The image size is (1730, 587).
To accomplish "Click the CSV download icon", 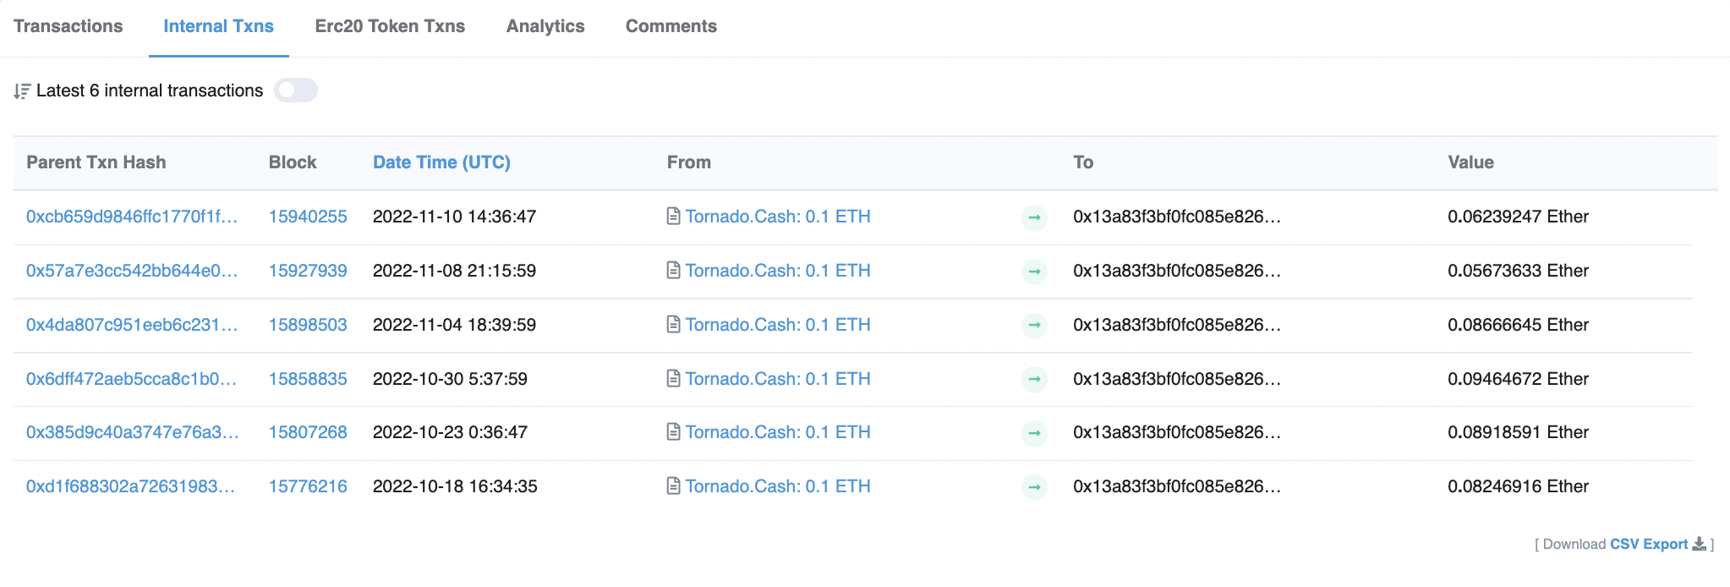I will coord(1699,544).
